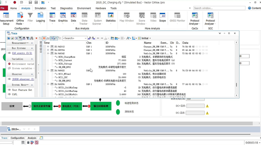The width and height of the screenshot is (261, 145).
Task: Add a new desktop tab icon
Action: pos(41,138)
